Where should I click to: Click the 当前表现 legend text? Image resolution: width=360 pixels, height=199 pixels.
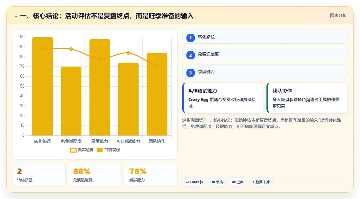112,150
